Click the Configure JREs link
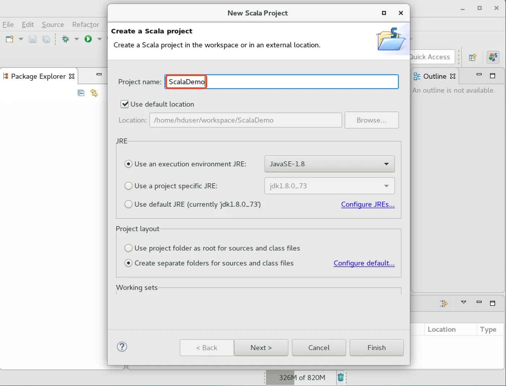This screenshot has width=506, height=386. [368, 204]
